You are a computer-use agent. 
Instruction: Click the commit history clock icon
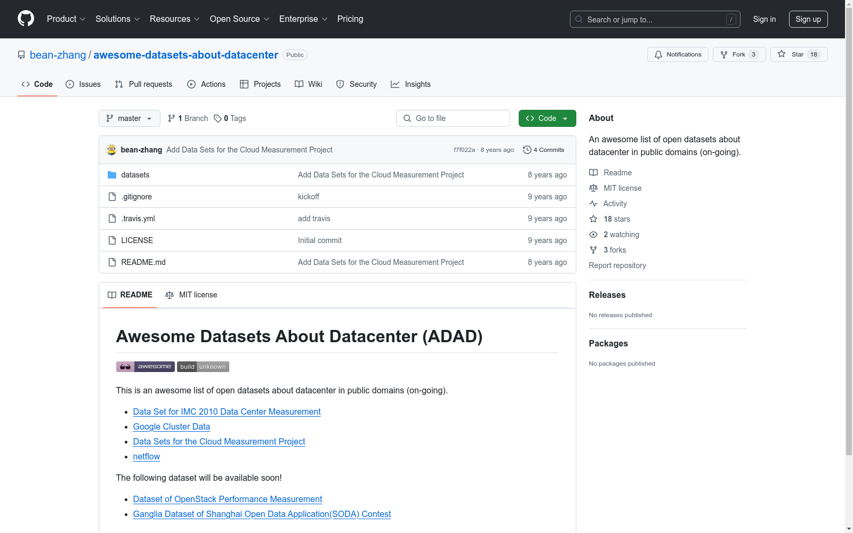(527, 150)
